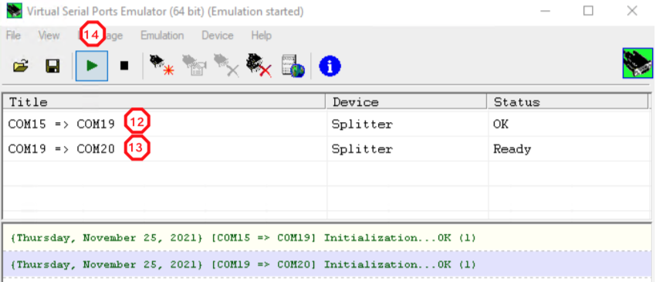
Task: Click the Ready status cell
Action: point(512,149)
